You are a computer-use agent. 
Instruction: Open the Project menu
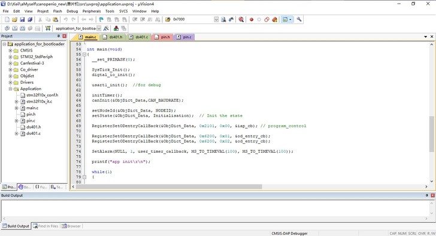coord(43,11)
